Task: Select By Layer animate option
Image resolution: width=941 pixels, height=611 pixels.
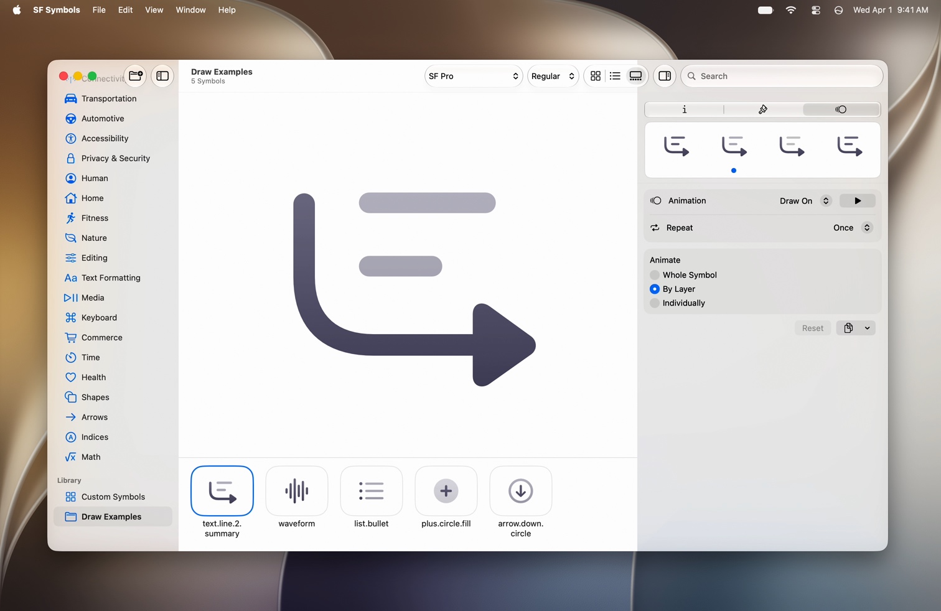Action: pos(672,289)
